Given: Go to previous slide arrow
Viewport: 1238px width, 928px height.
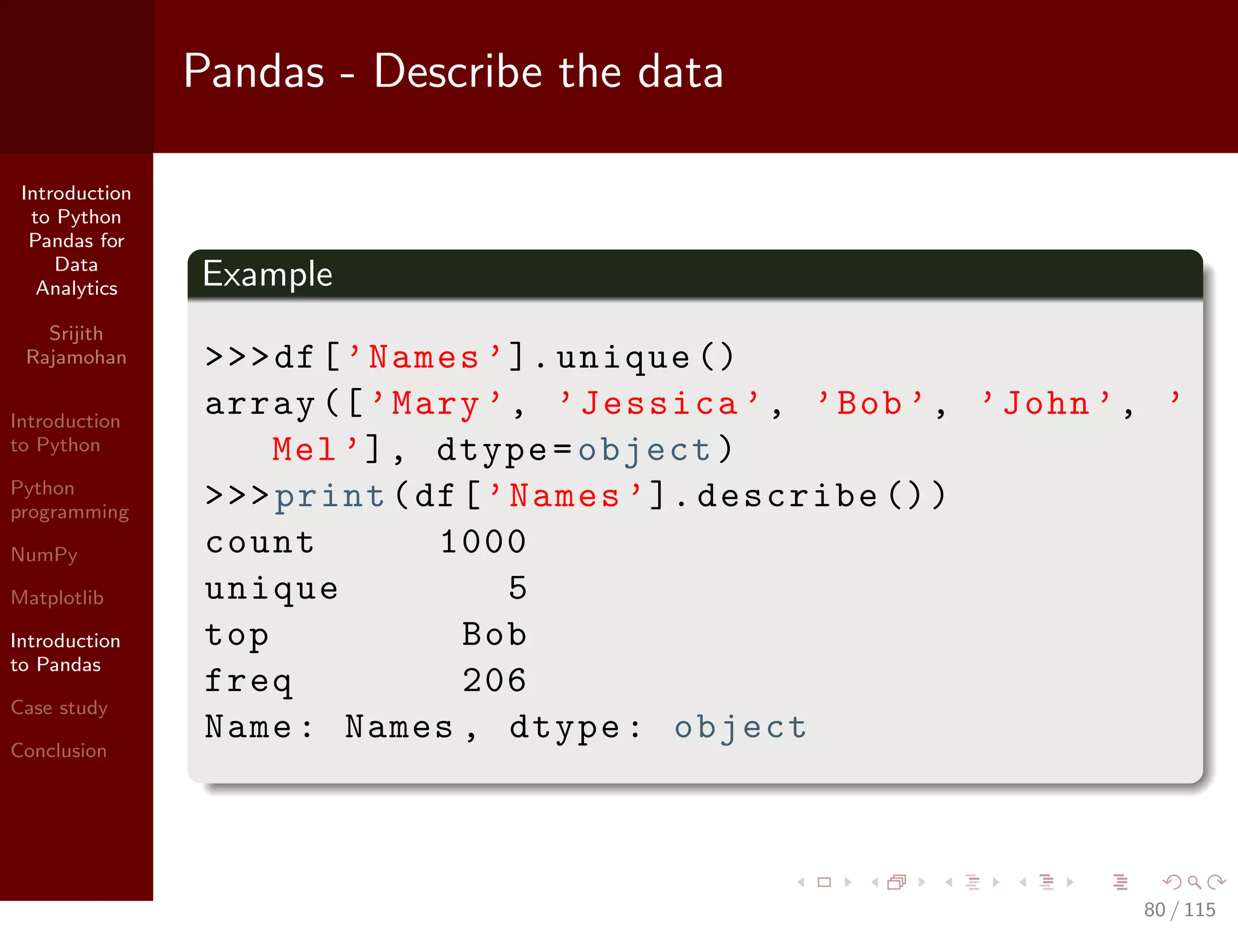Looking at the screenshot, I should pos(801,883).
